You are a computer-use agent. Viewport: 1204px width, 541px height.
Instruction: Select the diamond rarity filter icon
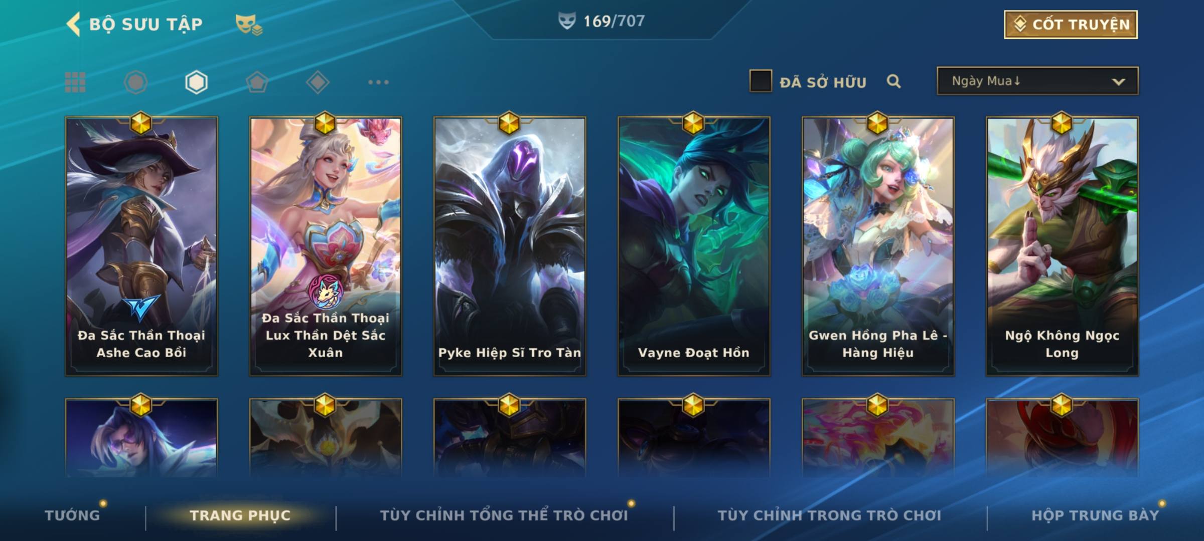coord(318,82)
